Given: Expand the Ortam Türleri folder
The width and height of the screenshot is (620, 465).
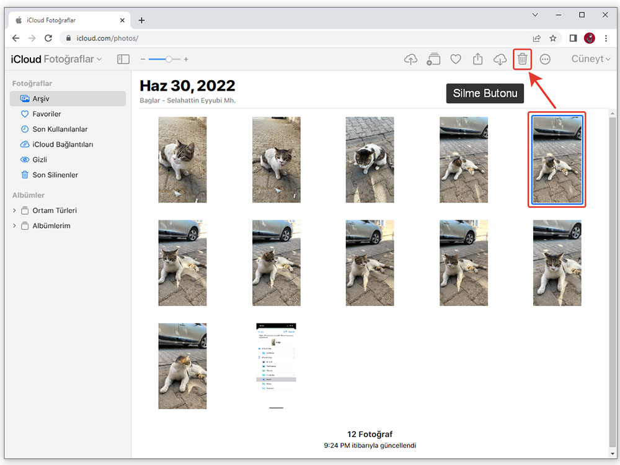Looking at the screenshot, I should [14, 210].
